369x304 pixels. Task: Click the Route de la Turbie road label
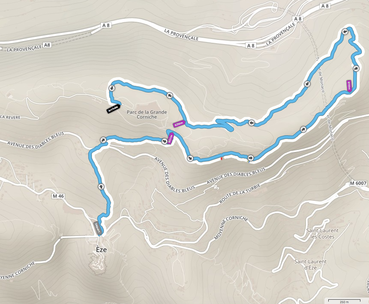tap(240, 194)
